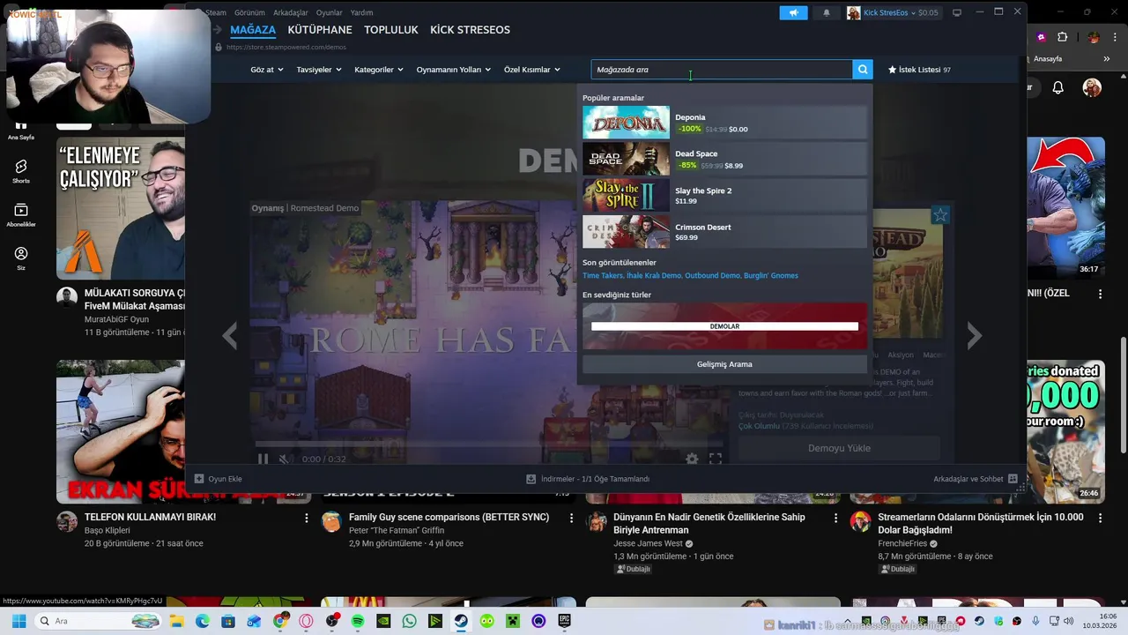
Task: Open the Oyunlar menu
Action: tap(330, 12)
